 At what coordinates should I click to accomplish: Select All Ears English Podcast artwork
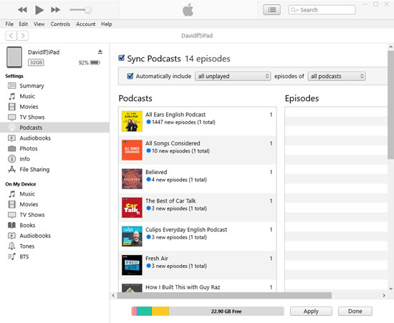click(x=132, y=121)
